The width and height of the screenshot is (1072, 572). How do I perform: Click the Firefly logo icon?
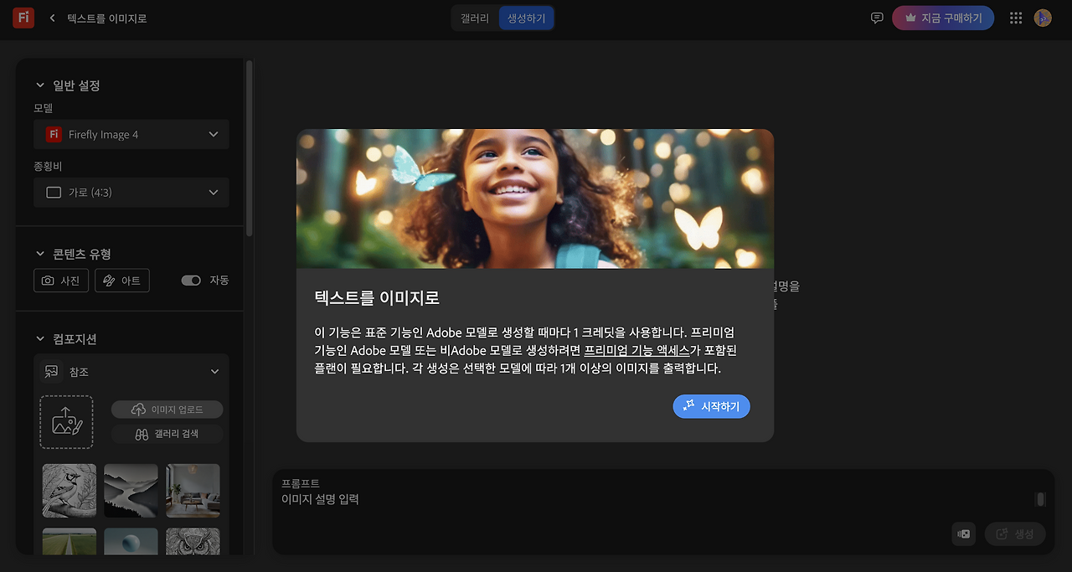pyautogui.click(x=23, y=17)
